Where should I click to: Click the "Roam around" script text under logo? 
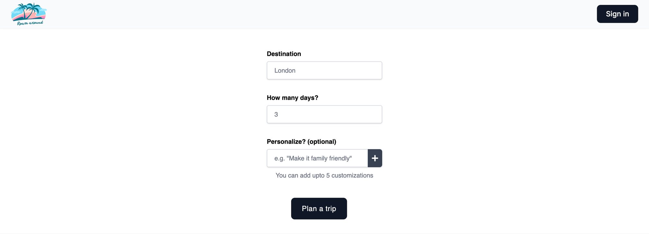point(30,23)
